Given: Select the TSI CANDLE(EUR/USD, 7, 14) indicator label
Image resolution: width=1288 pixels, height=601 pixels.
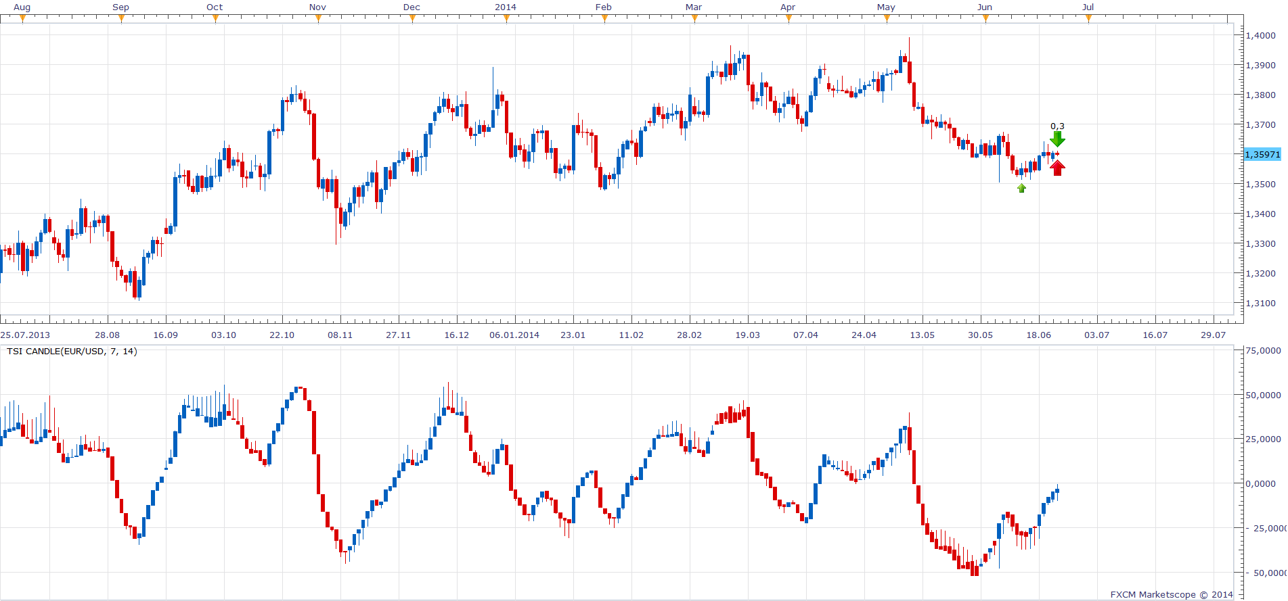Looking at the screenshot, I should pyautogui.click(x=72, y=351).
